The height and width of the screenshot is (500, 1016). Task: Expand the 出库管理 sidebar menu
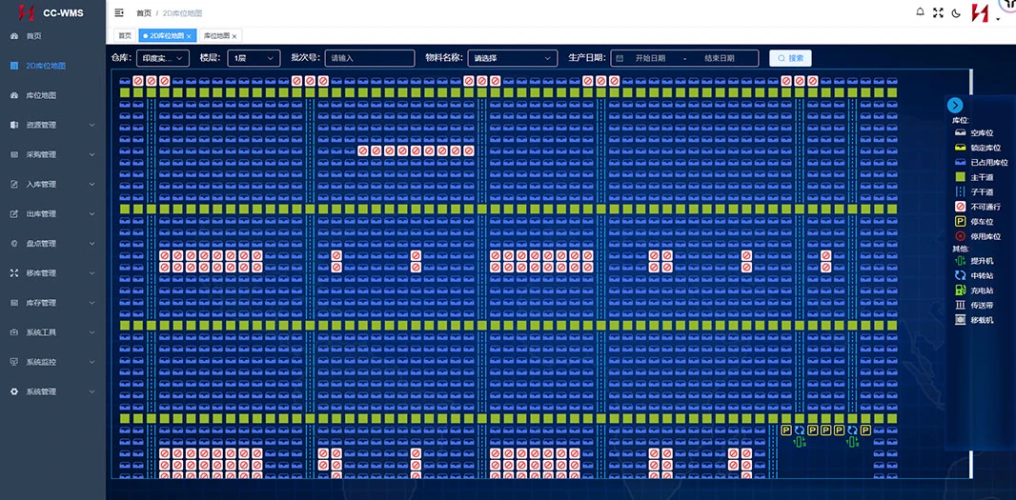52,213
